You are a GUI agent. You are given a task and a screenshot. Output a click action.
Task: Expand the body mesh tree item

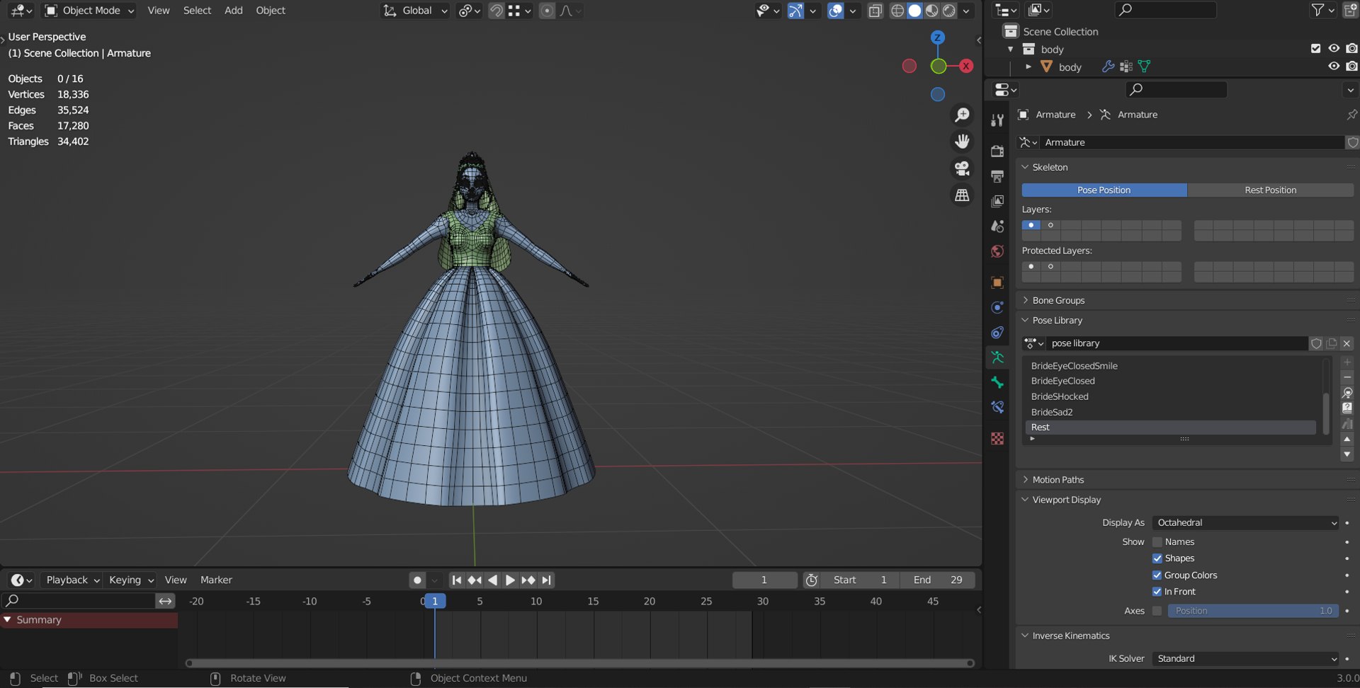[x=1028, y=67]
